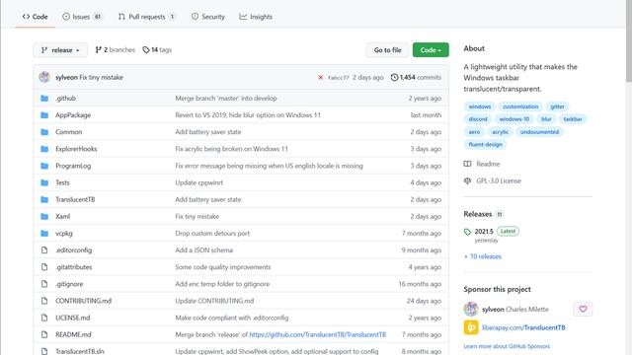632x355 pixels.
Task: Select the customization topic tag
Action: [520, 106]
